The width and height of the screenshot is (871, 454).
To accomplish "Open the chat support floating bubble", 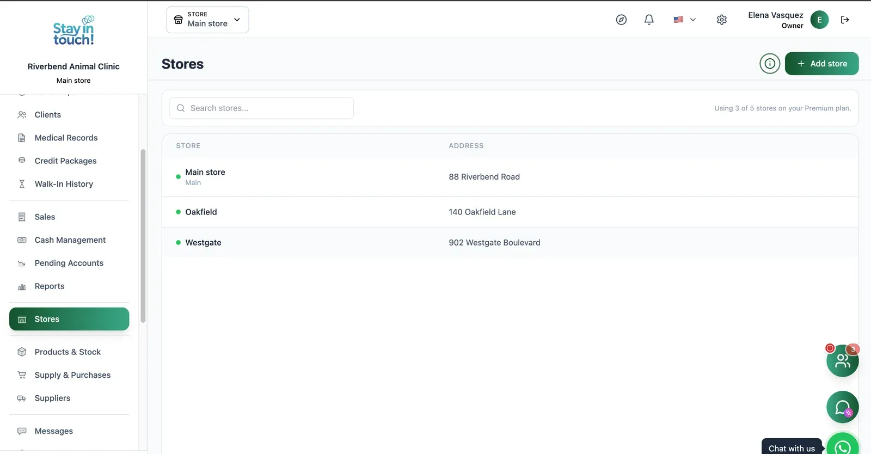I will (x=842, y=407).
